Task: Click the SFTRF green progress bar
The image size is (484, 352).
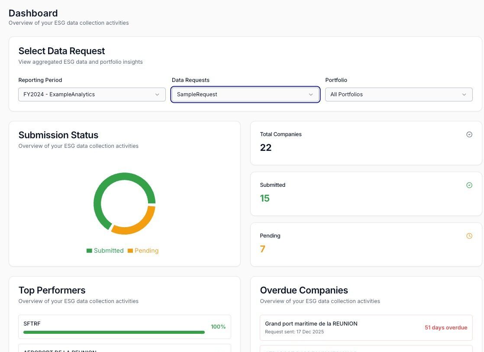Action: click(x=114, y=332)
